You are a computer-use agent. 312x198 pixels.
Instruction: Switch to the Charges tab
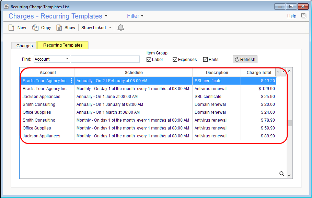tap(24, 46)
